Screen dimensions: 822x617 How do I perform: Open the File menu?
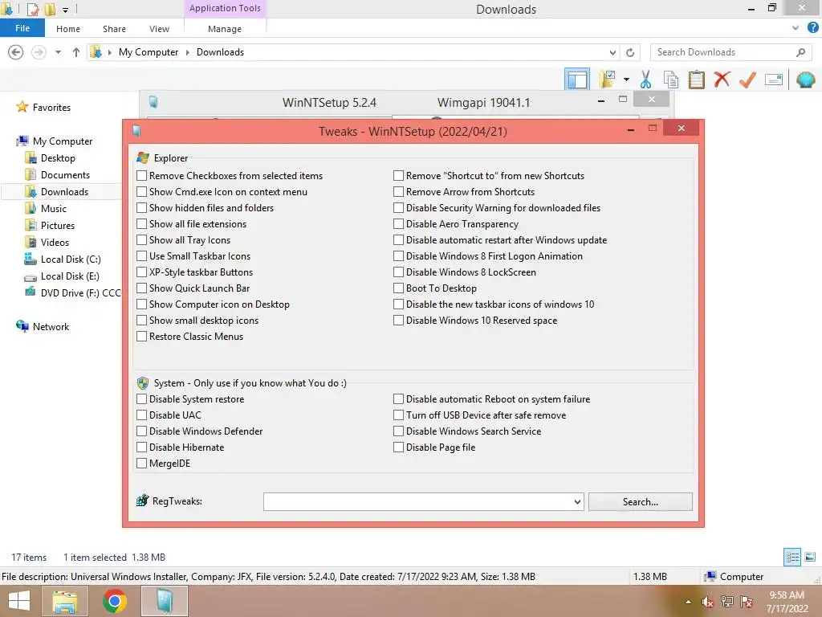[22, 28]
